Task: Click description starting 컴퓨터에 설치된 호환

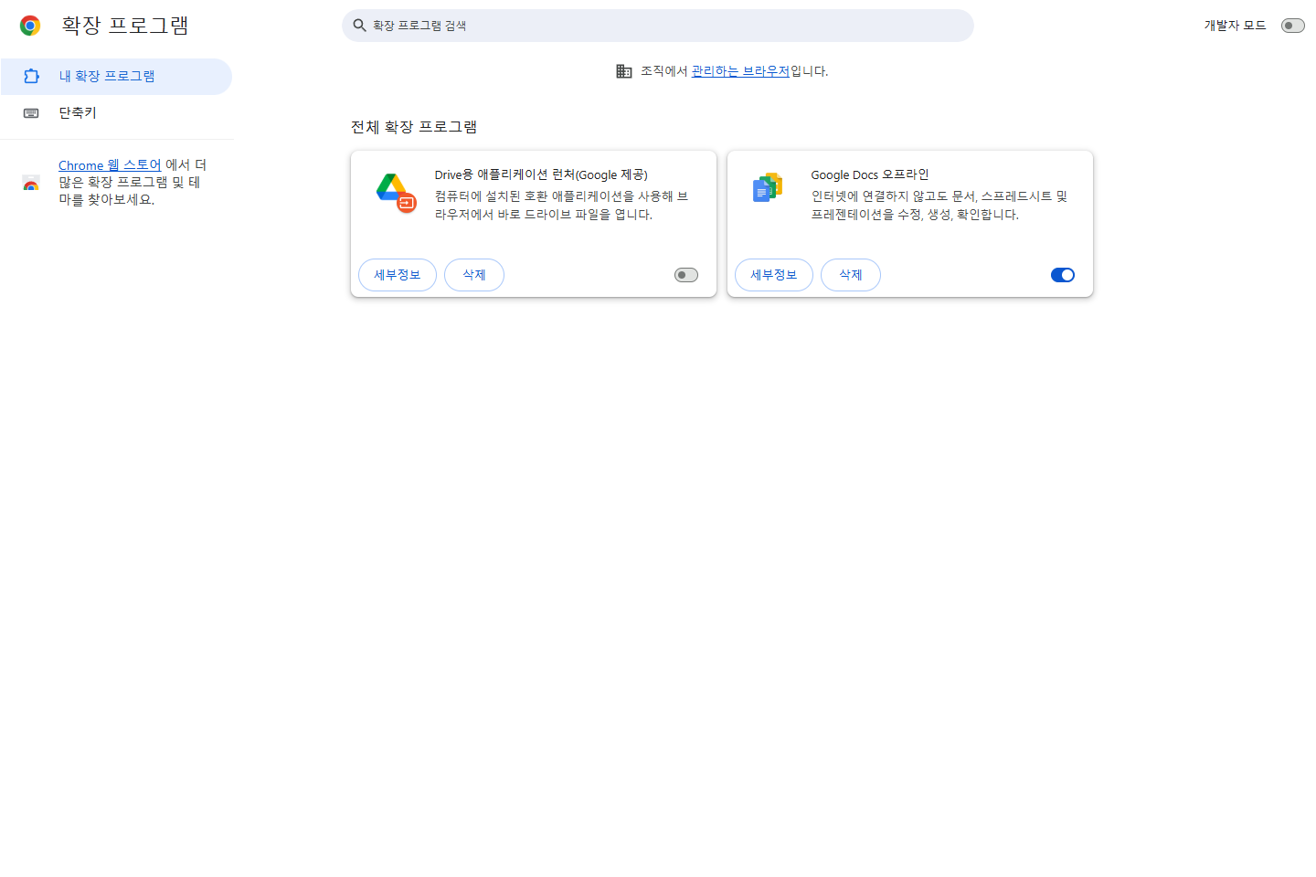Action: pos(562,206)
